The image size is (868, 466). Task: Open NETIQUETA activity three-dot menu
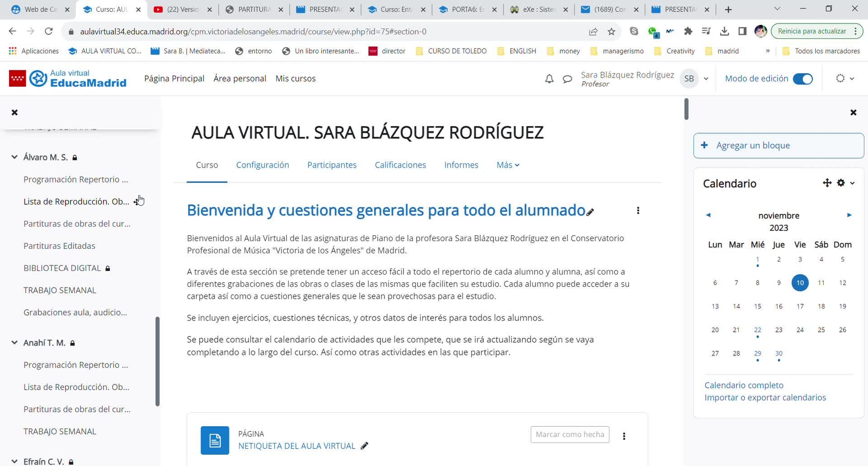click(x=624, y=436)
